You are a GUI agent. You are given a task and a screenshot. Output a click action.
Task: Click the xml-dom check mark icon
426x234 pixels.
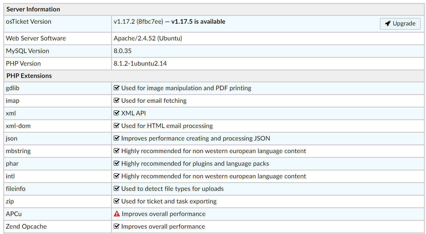117,126
